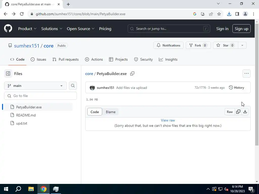The width and height of the screenshot is (259, 194).
Task: Open the Pull requests tab
Action: (x=66, y=59)
